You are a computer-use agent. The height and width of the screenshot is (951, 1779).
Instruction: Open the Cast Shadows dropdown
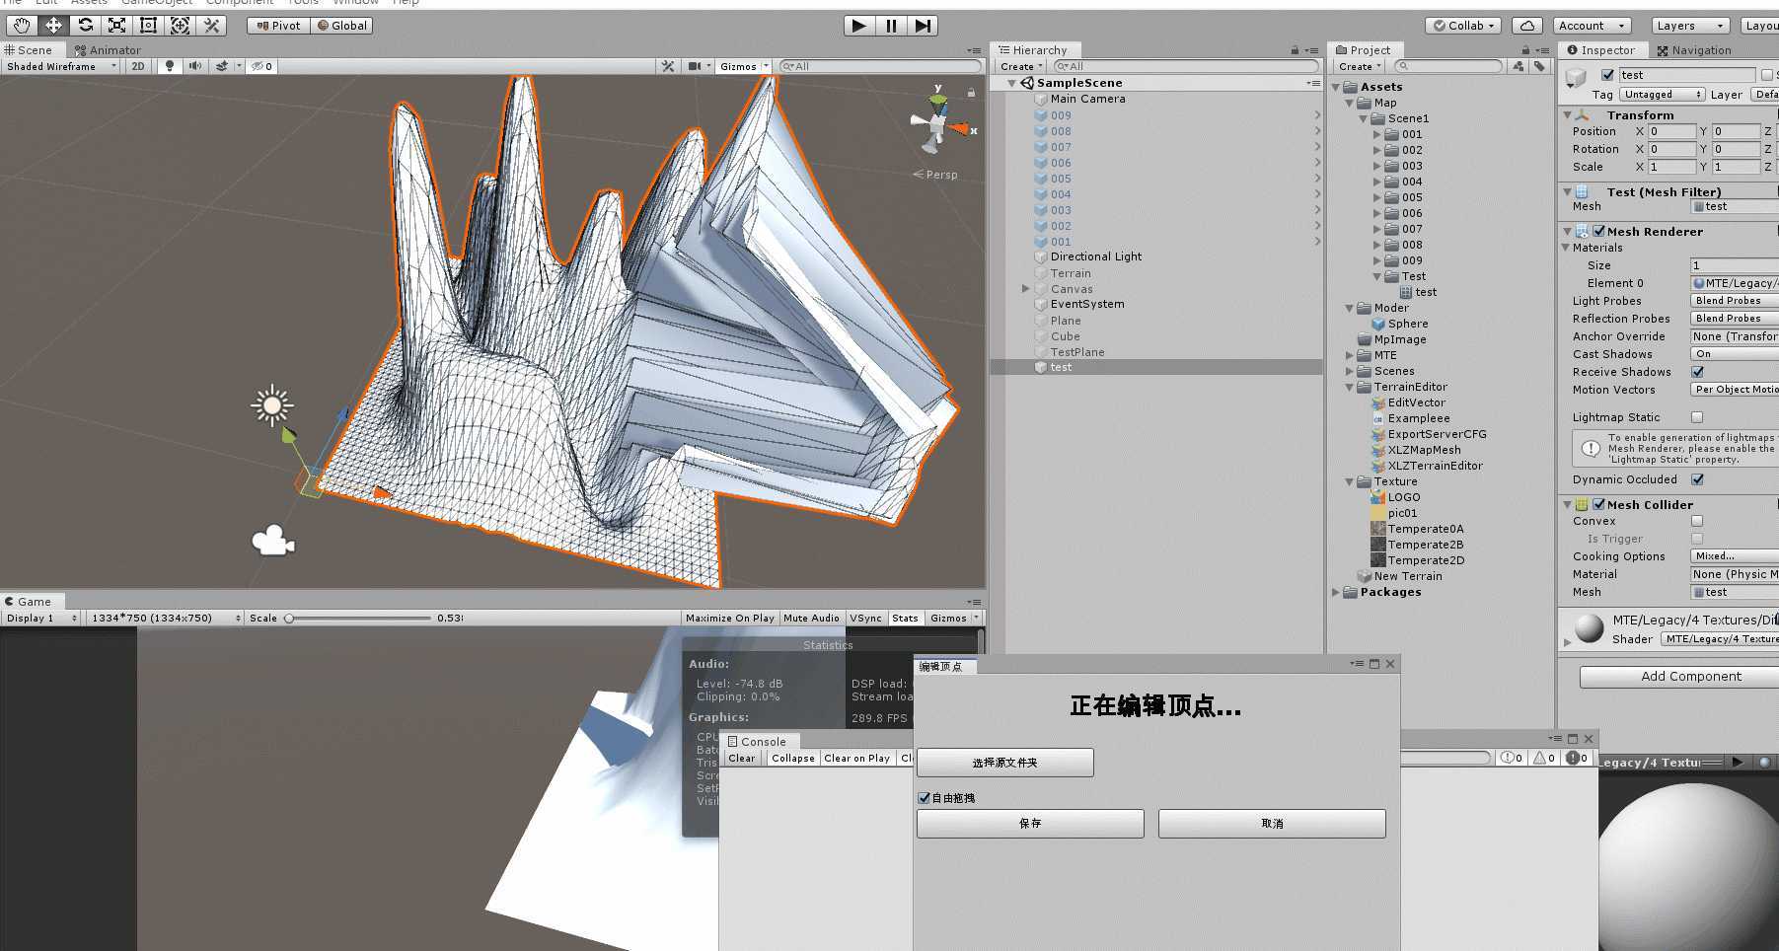tap(1733, 354)
